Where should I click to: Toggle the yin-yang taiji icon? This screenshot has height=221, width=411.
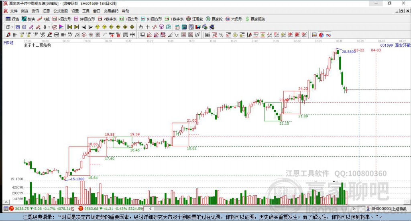click(321, 35)
